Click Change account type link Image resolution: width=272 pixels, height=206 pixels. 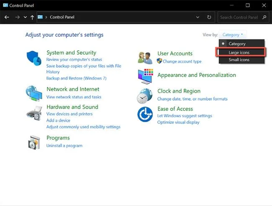[182, 61]
